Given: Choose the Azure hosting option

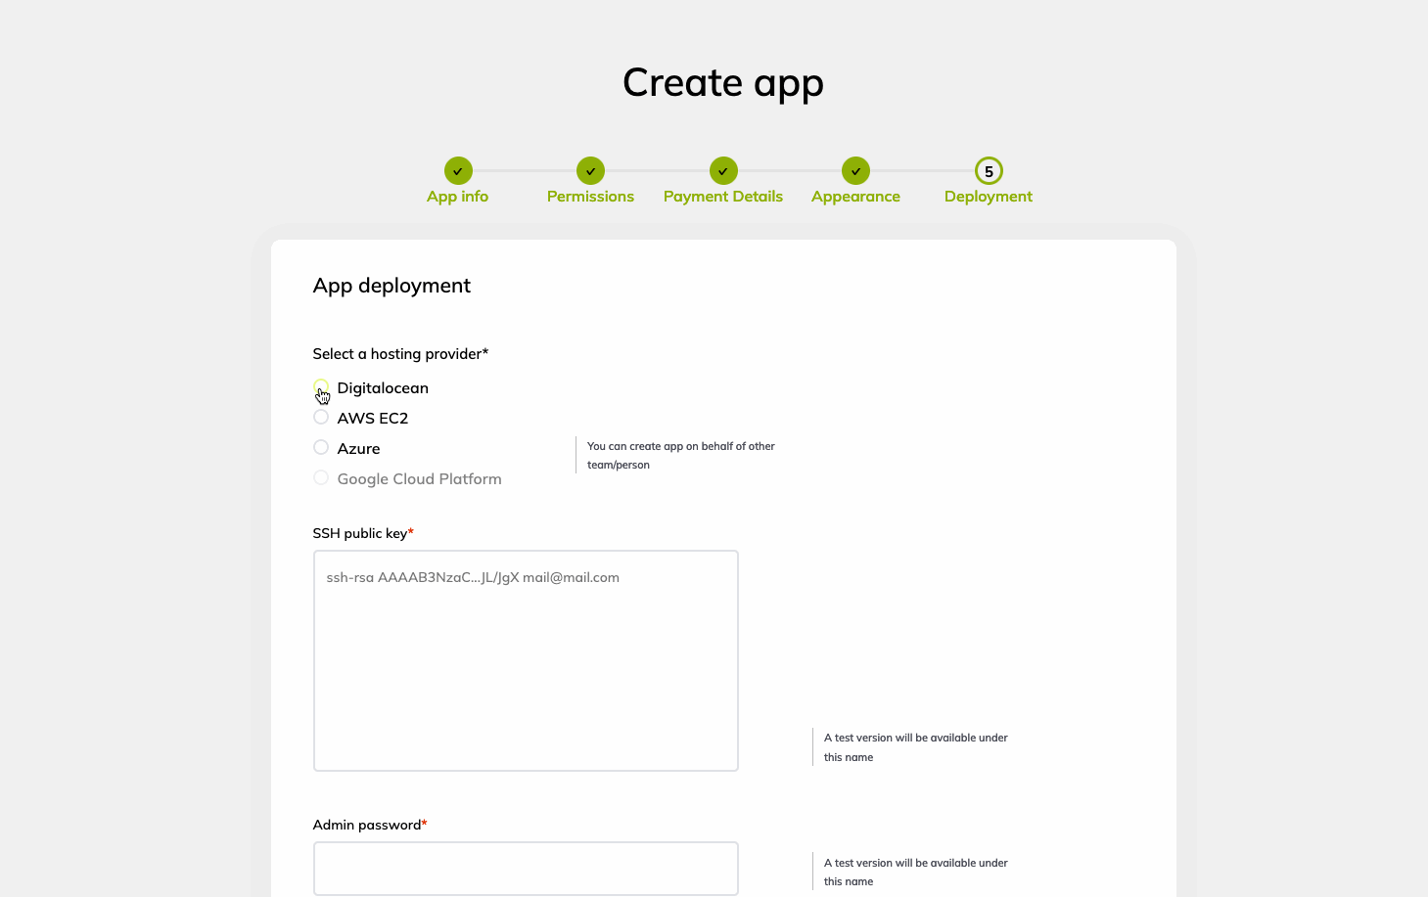Looking at the screenshot, I should pyautogui.click(x=321, y=447).
